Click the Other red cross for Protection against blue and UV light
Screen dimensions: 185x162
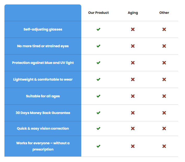(x=164, y=63)
